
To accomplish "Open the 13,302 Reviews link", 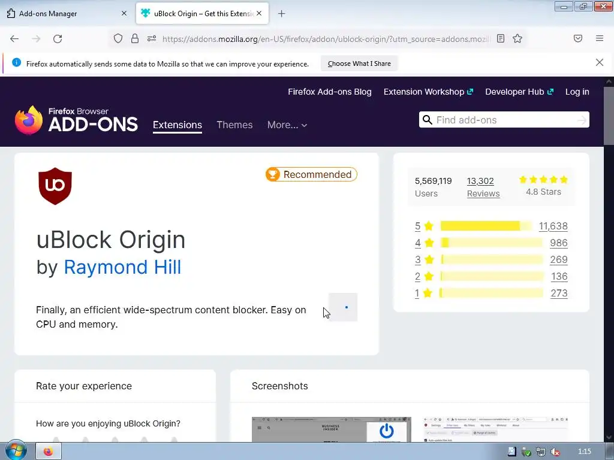I will [x=483, y=187].
